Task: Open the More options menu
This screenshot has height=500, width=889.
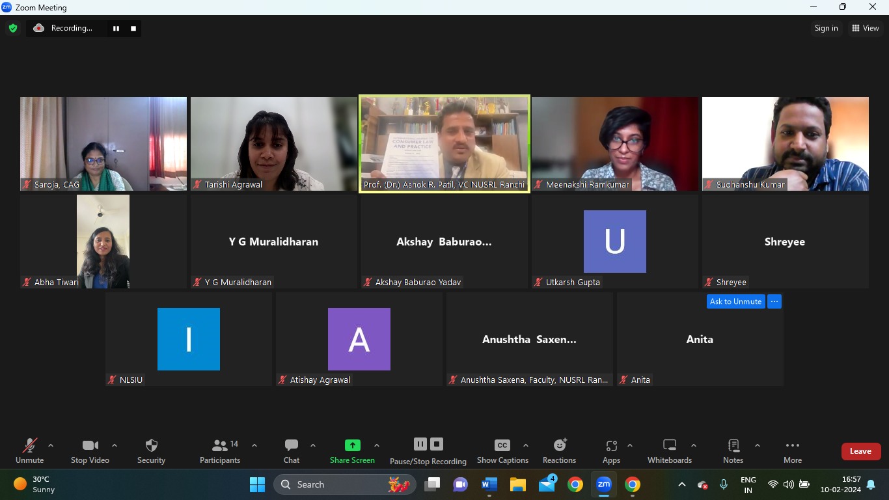Action: click(792, 446)
